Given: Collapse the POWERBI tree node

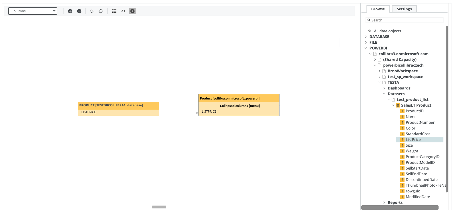Looking at the screenshot, I should (x=366, y=48).
